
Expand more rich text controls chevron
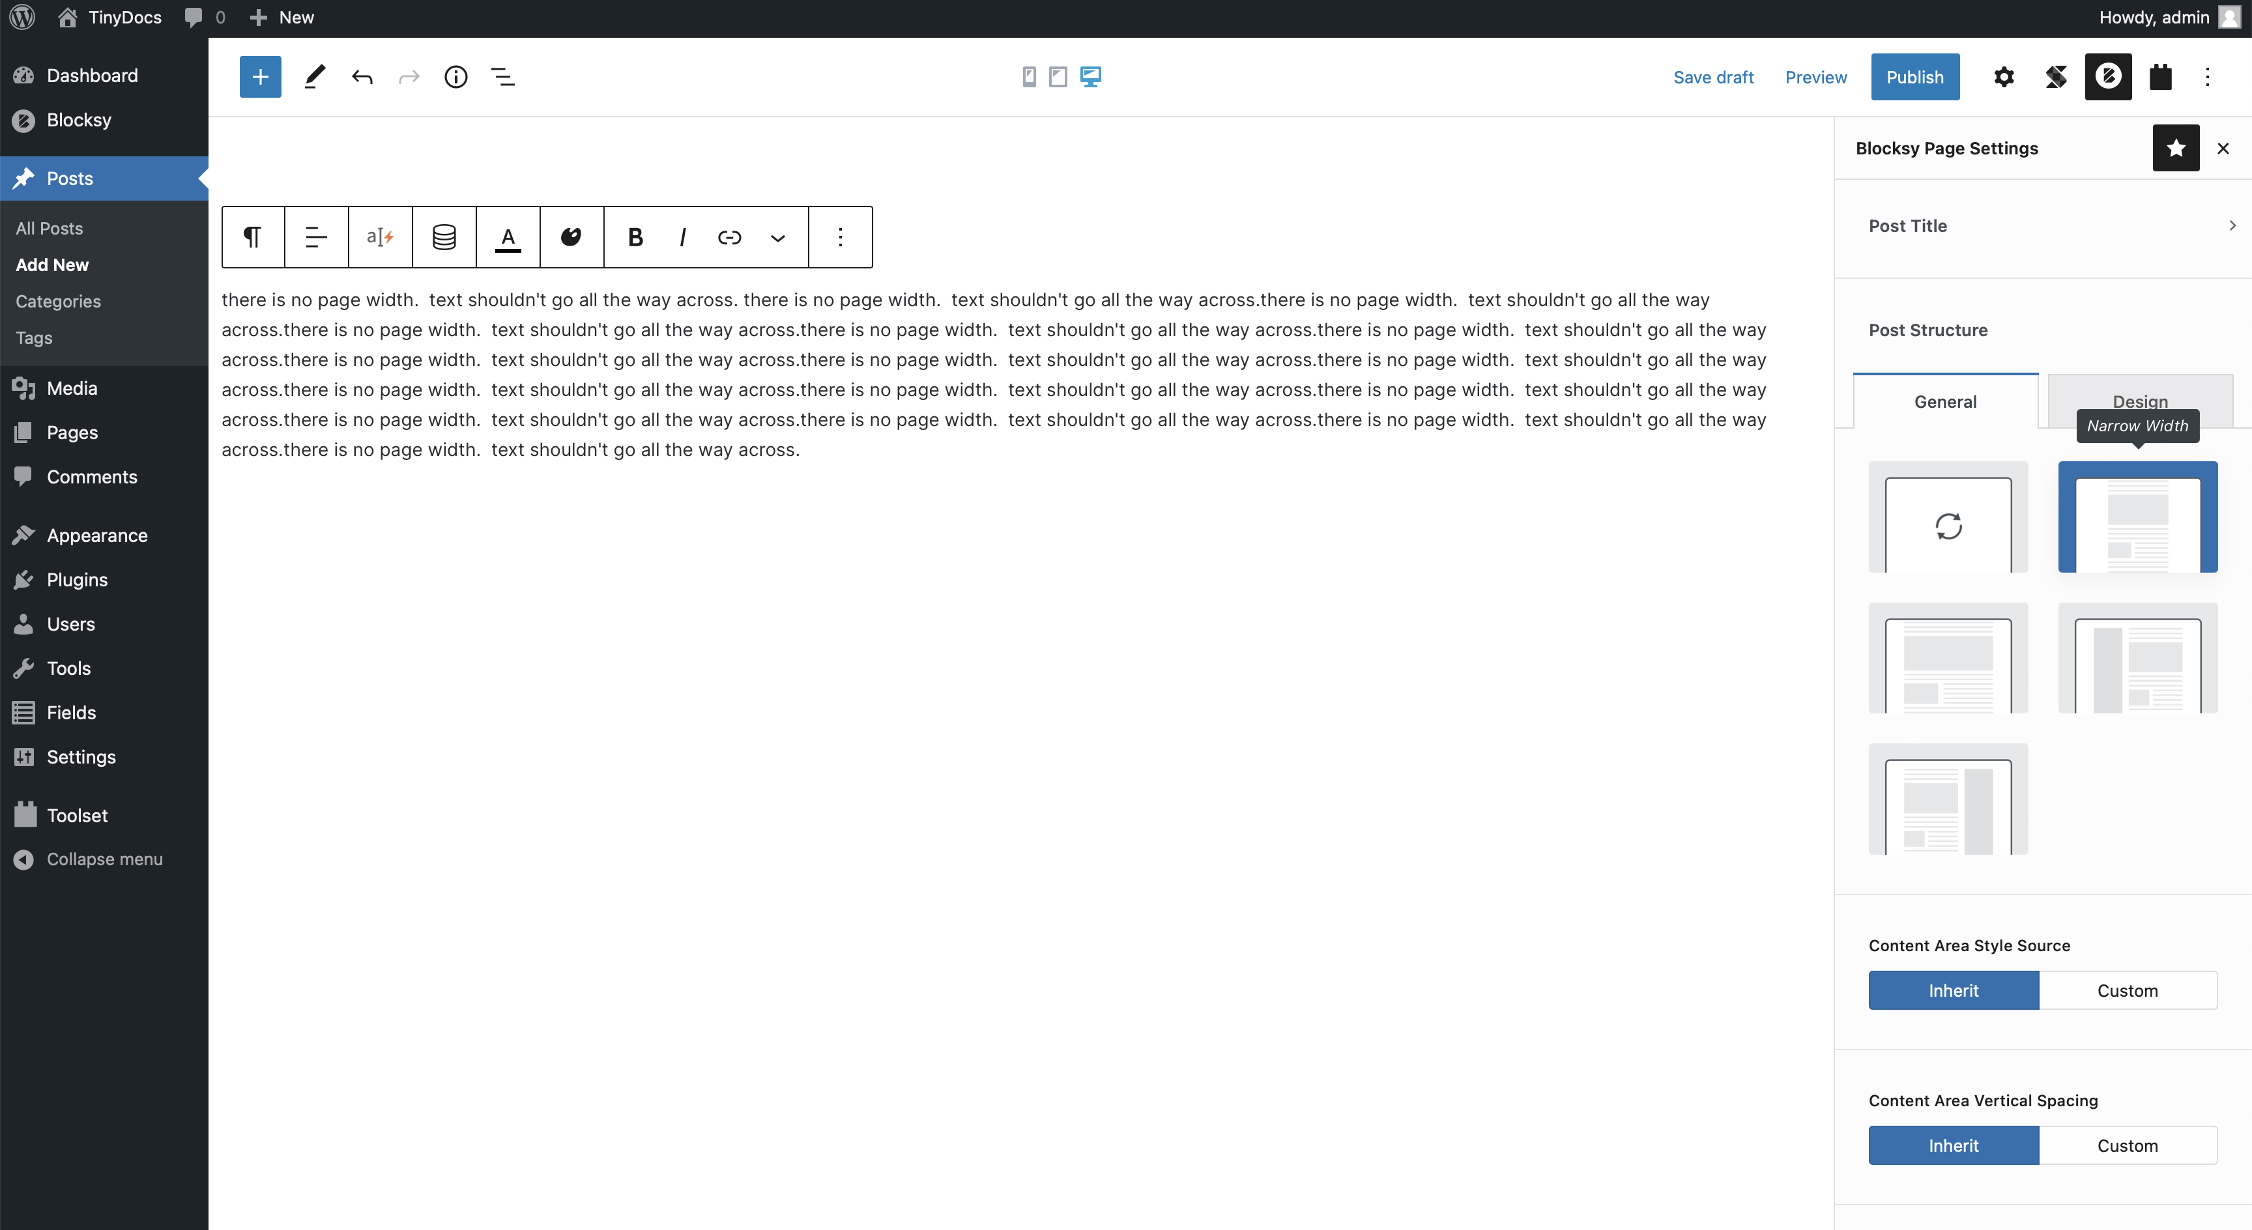pos(777,237)
